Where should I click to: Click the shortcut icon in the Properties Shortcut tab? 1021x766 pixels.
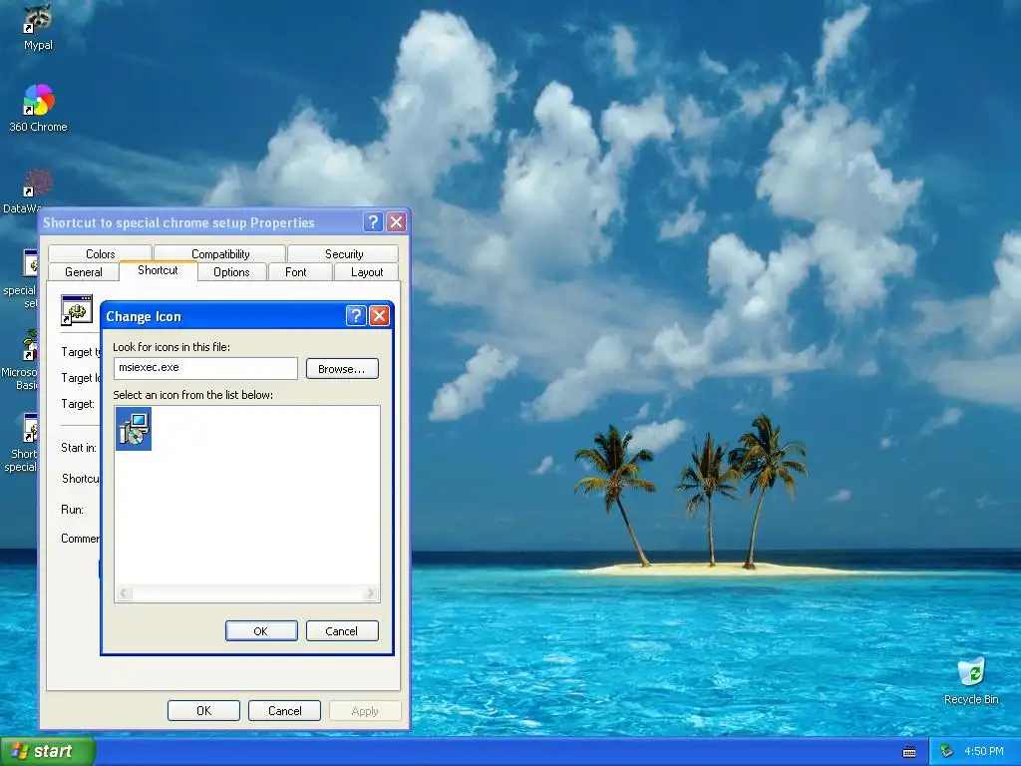click(x=77, y=310)
